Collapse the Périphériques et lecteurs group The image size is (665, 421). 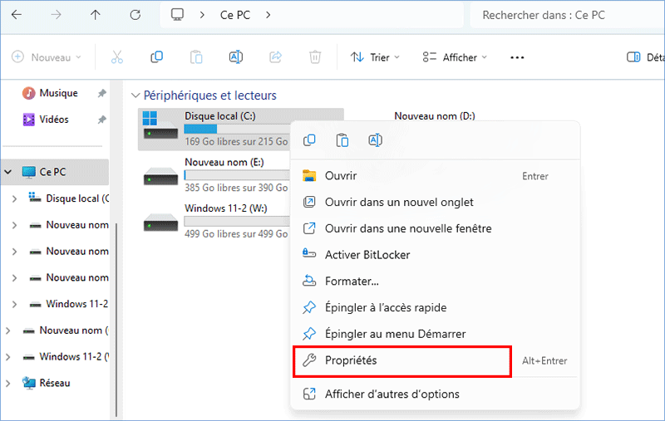coord(135,95)
